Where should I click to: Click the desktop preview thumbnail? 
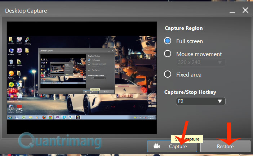(x=82, y=78)
